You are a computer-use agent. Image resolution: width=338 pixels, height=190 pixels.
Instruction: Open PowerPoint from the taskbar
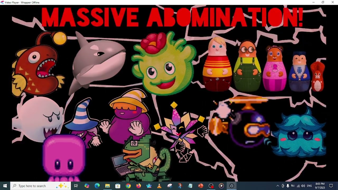point(201,186)
